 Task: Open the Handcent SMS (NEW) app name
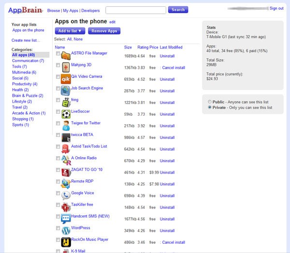pyautogui.click(x=90, y=216)
